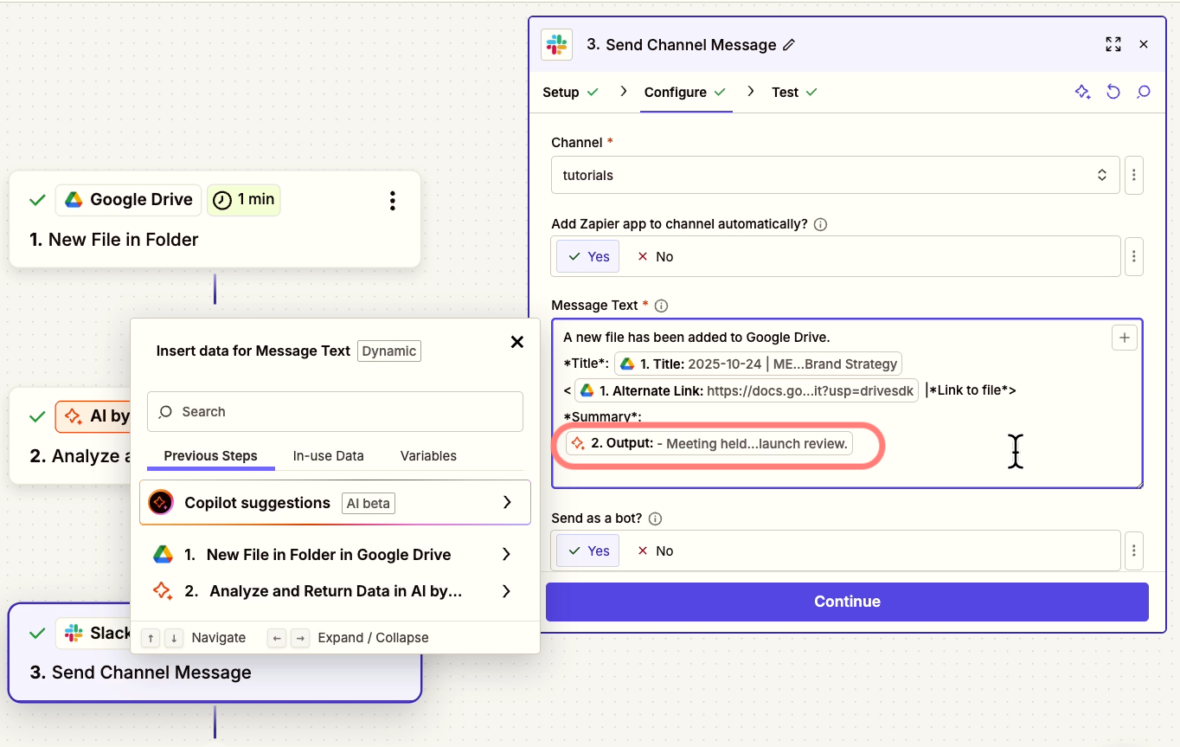Select No for Send as a bot
This screenshot has height=747, width=1180.
point(655,551)
